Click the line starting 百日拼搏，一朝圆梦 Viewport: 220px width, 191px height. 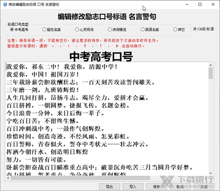(x=68, y=106)
